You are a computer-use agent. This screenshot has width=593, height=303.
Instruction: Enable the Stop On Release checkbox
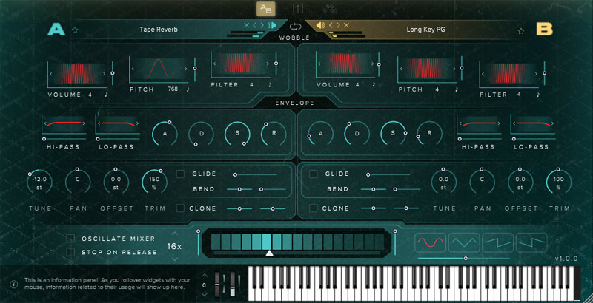[x=71, y=252]
